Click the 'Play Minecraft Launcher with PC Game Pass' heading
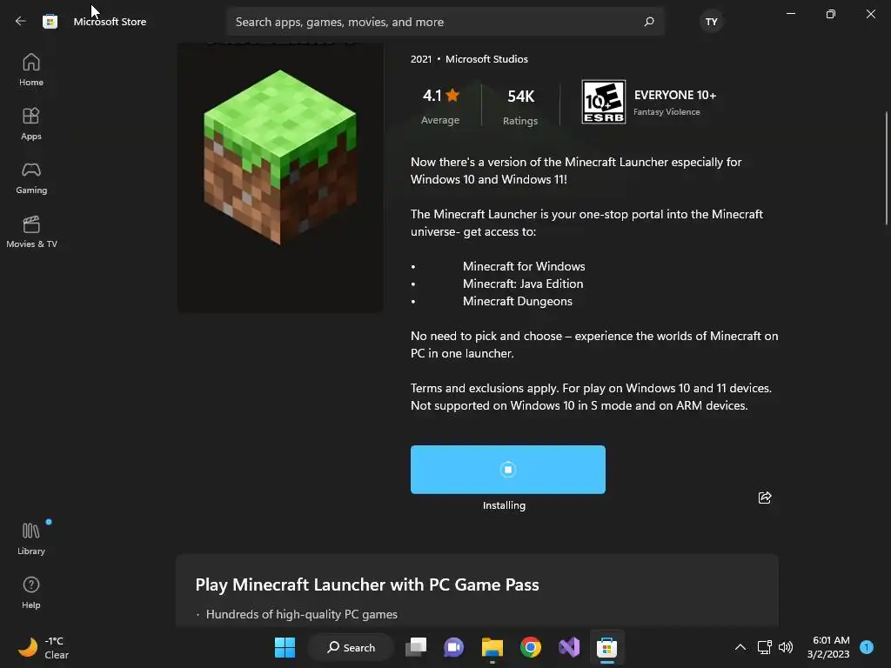This screenshot has height=668, width=891. tap(367, 584)
